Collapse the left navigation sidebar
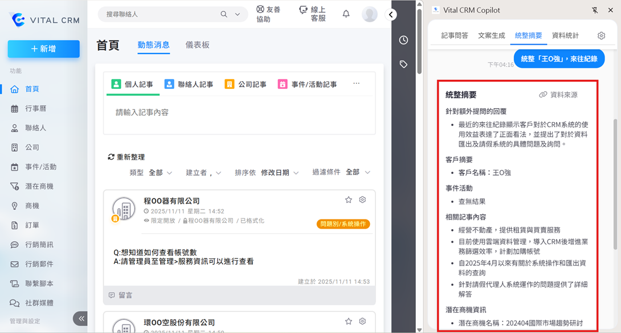 tap(80, 318)
